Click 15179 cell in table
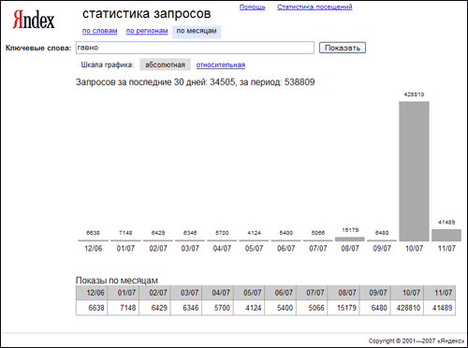The width and height of the screenshot is (468, 348). click(344, 308)
